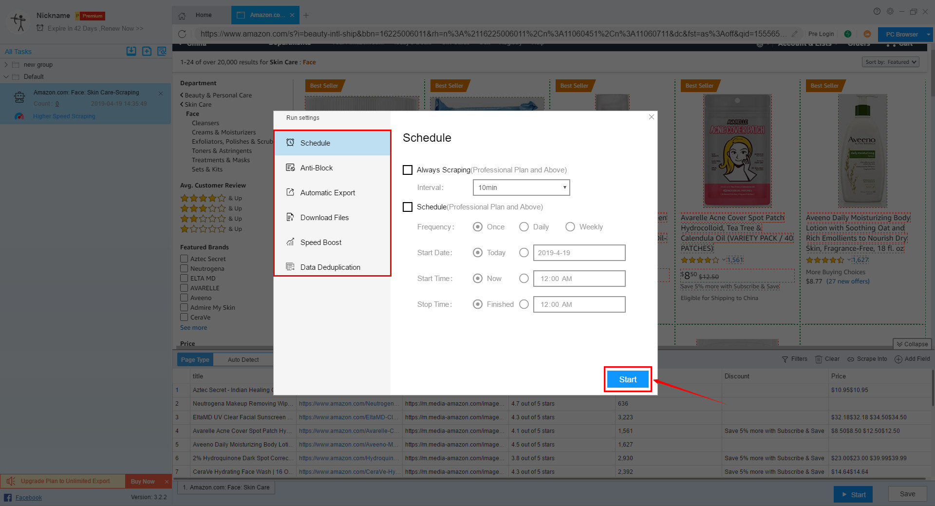
Task: Click the Start Time 12:00 AM field
Action: (579, 279)
